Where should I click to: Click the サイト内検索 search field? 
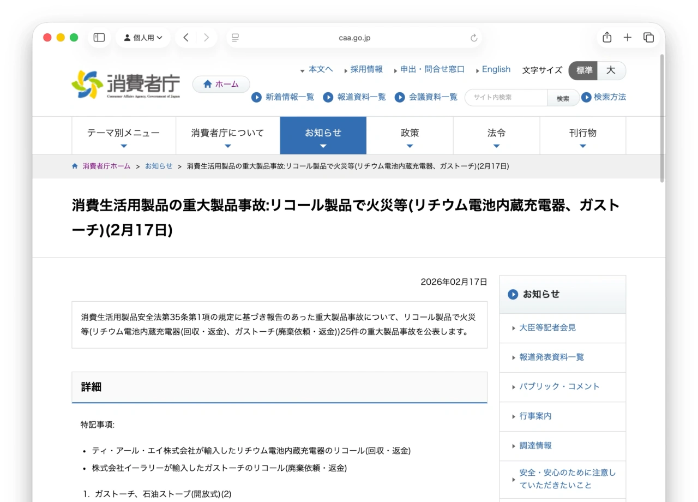point(506,98)
